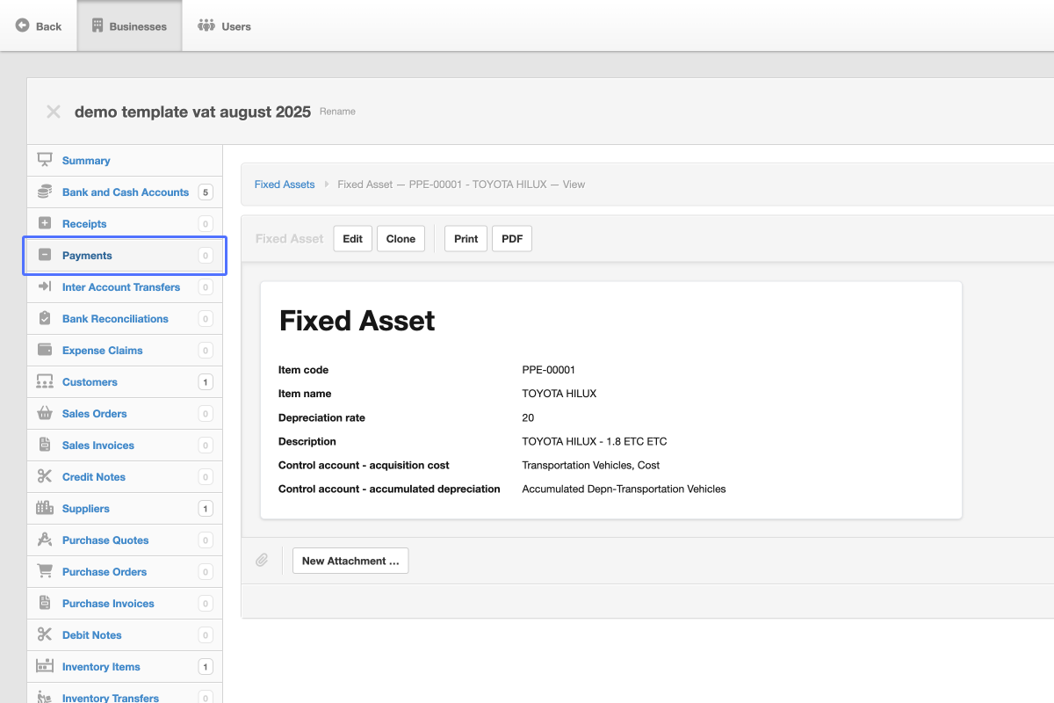The image size is (1054, 703).
Task: Click the paperclip attachment icon
Action: tap(262, 561)
